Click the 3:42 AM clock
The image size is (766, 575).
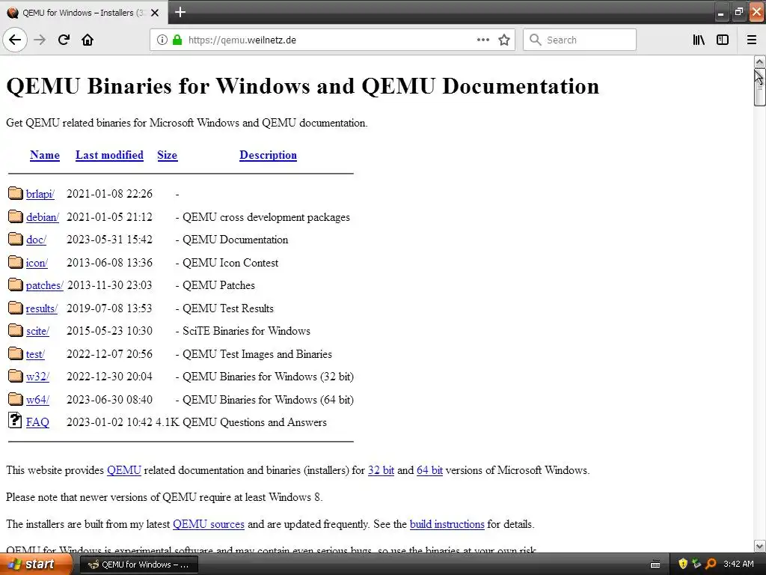[x=738, y=565]
